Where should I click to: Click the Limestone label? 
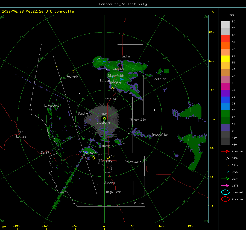52,106
